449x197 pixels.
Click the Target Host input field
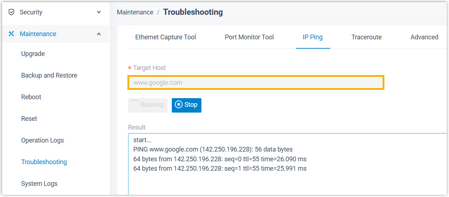[x=256, y=83]
